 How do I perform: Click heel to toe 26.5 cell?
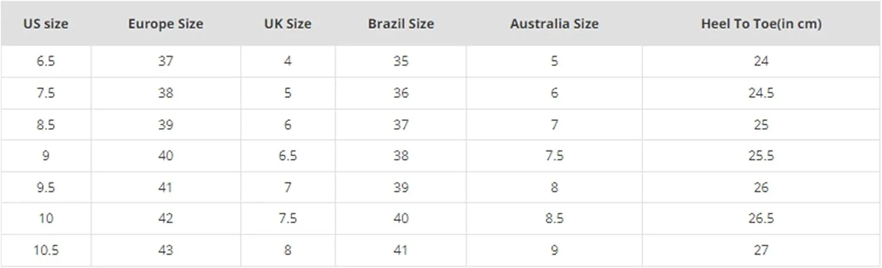761,219
